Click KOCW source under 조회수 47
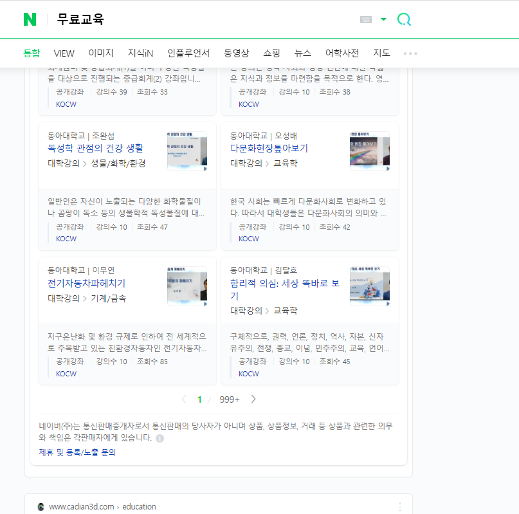 [x=66, y=239]
